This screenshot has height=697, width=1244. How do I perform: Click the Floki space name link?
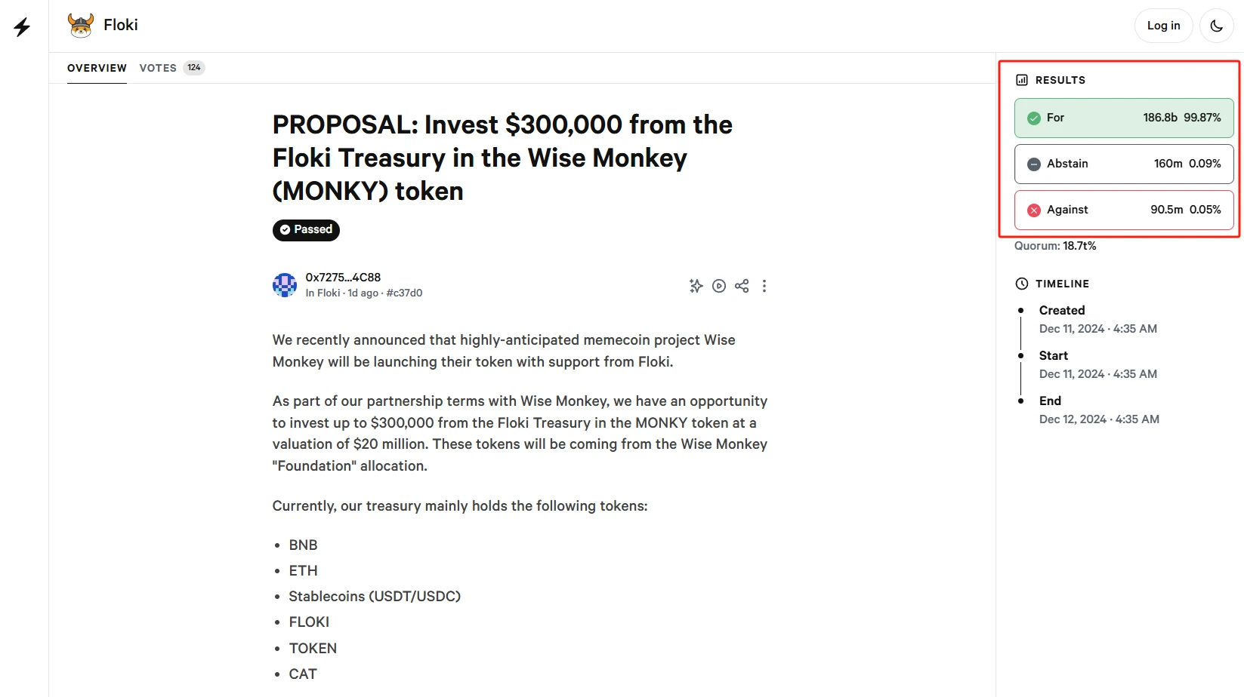pyautogui.click(x=120, y=25)
